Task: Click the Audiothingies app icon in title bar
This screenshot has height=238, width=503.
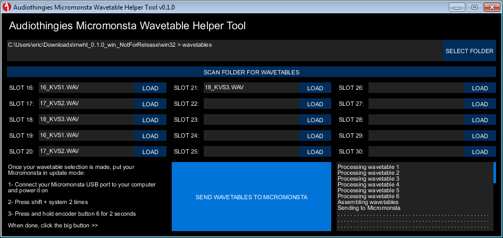Action: coord(7,7)
